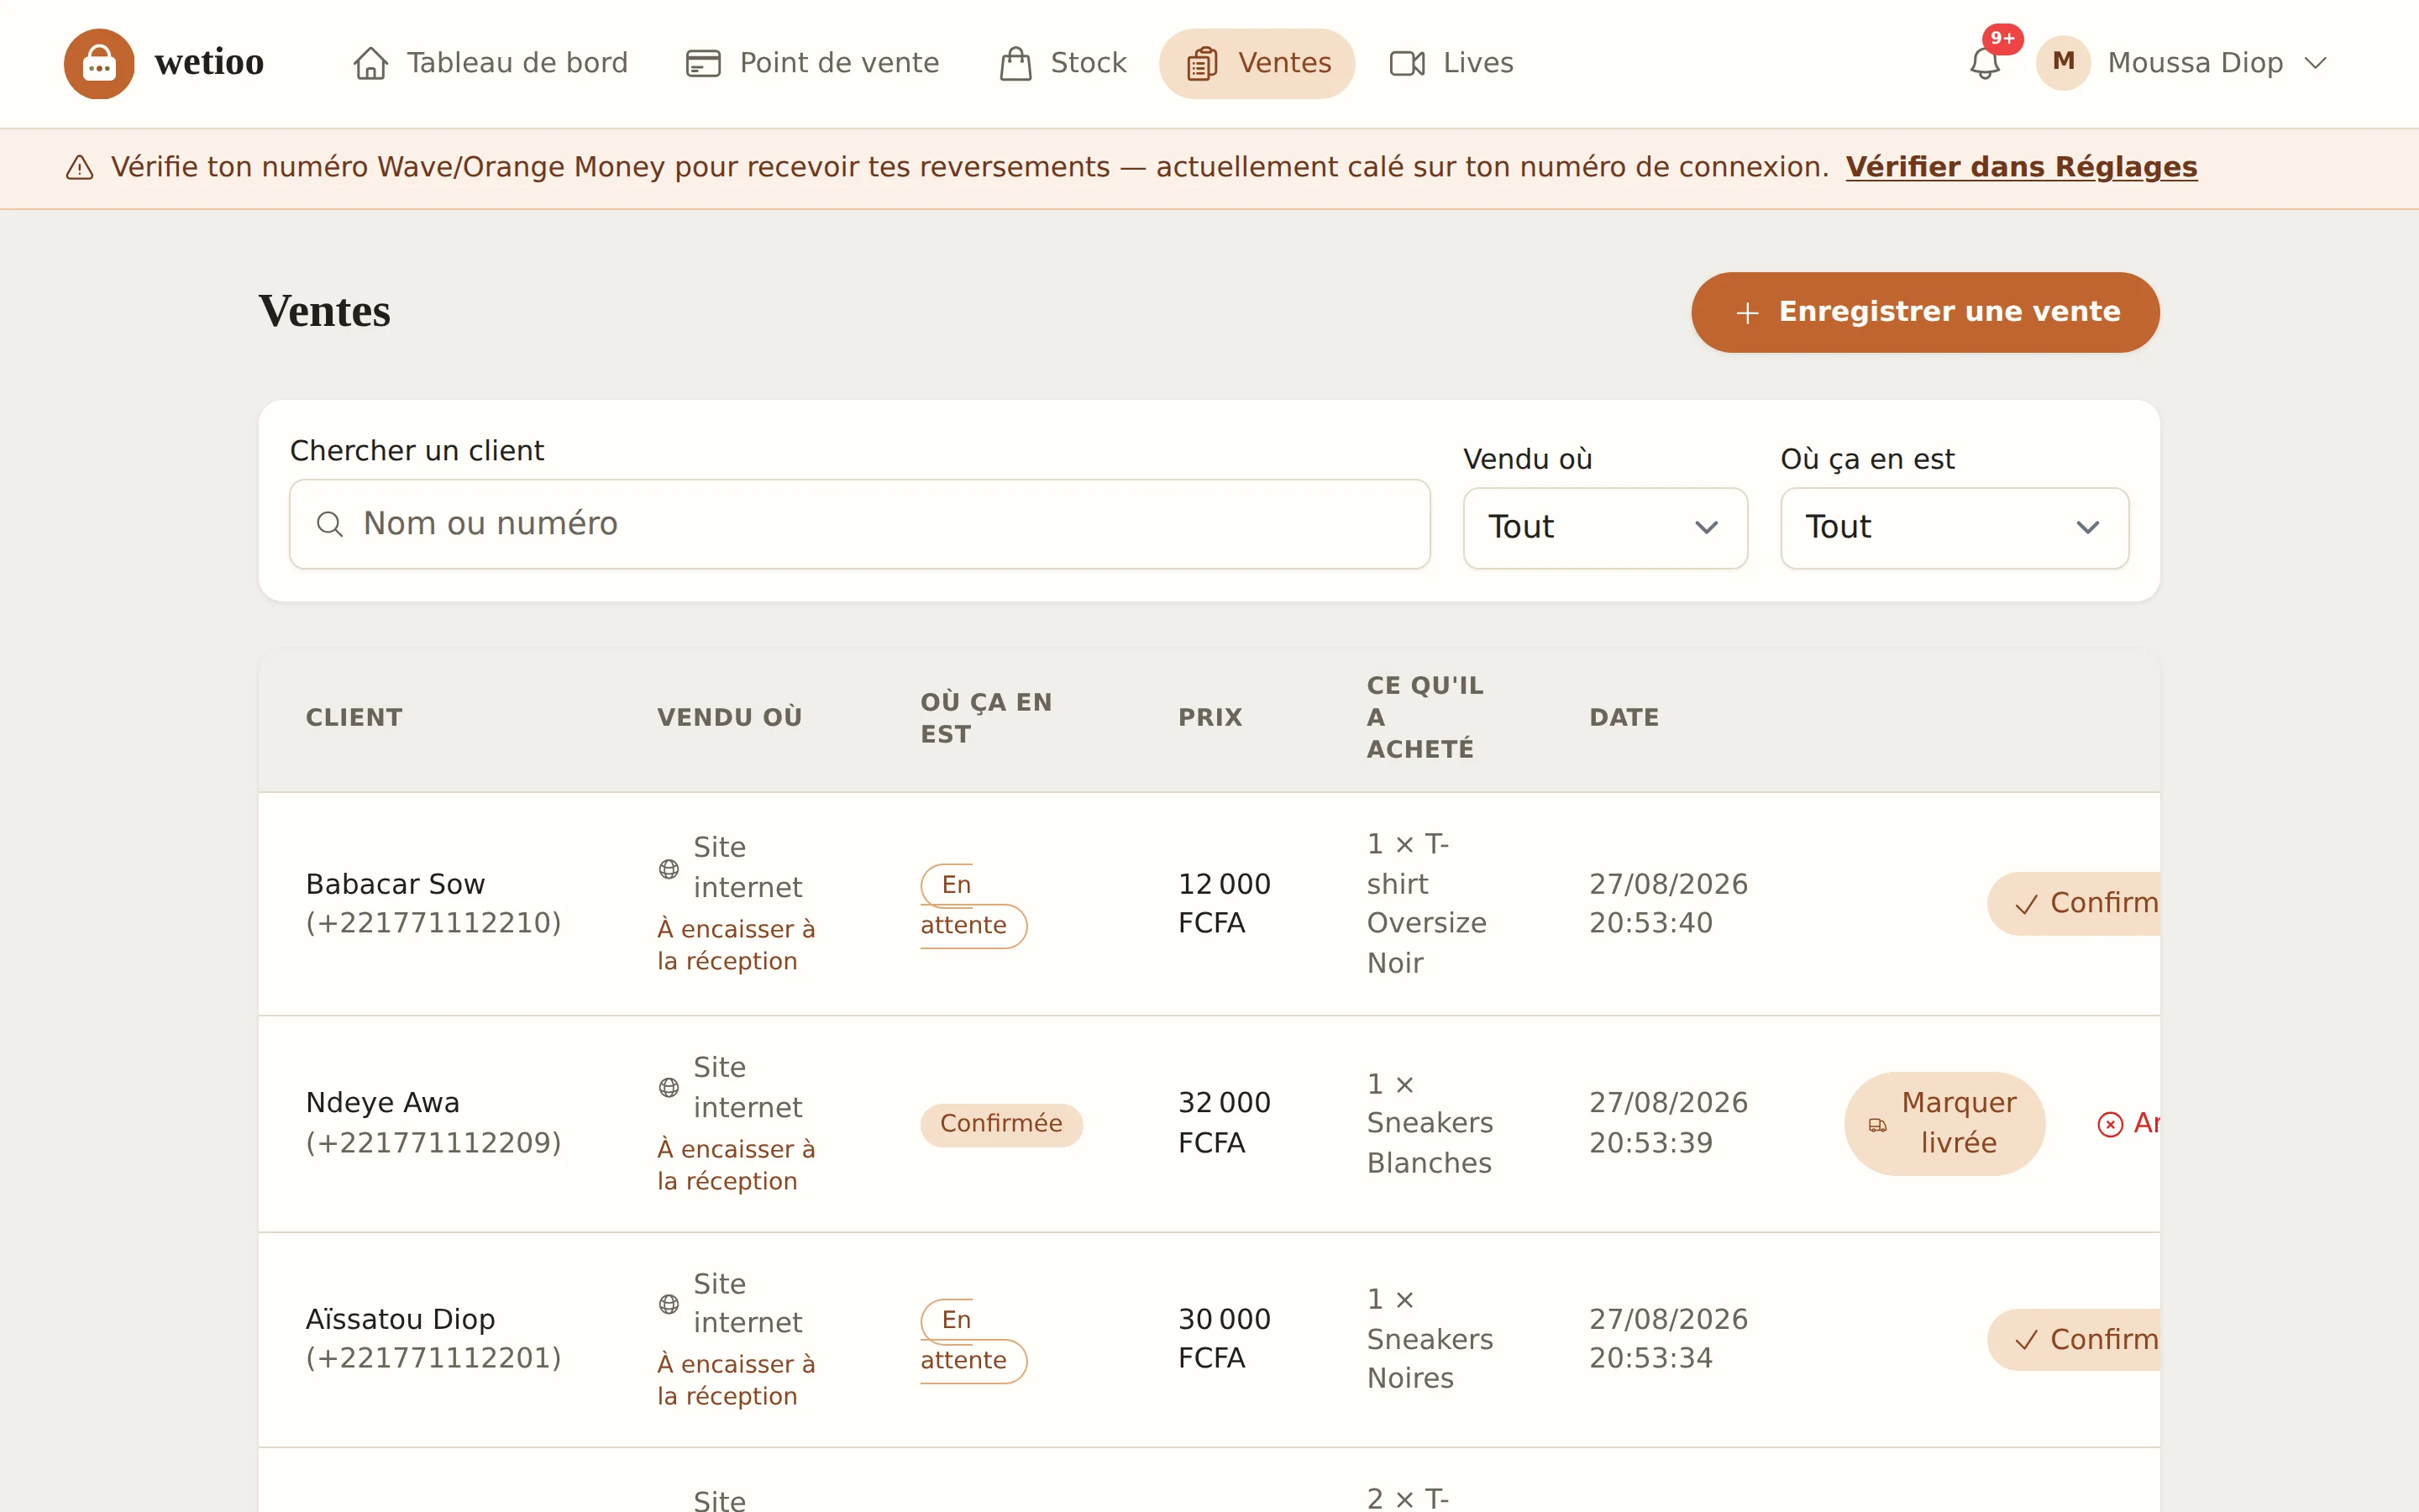2419x1512 pixels.
Task: Click En attente badge for Aïssatou Diop
Action: coord(973,1340)
